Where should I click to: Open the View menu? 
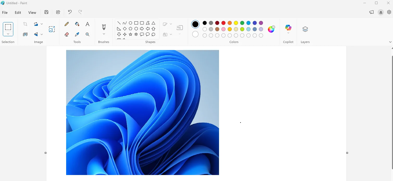(32, 13)
